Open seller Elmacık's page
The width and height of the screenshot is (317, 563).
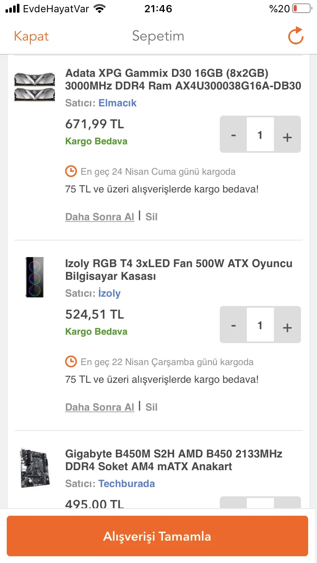tap(118, 103)
